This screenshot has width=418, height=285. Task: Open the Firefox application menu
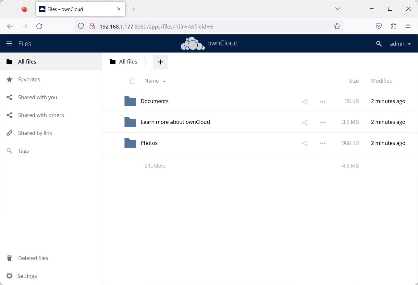click(x=408, y=26)
